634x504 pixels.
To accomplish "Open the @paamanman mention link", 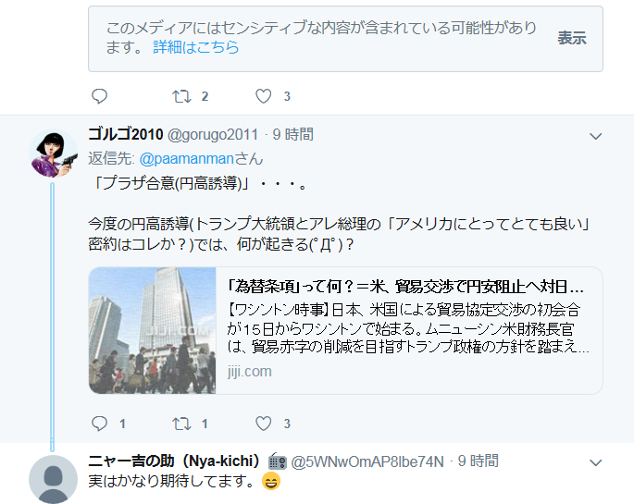I will 187,159.
